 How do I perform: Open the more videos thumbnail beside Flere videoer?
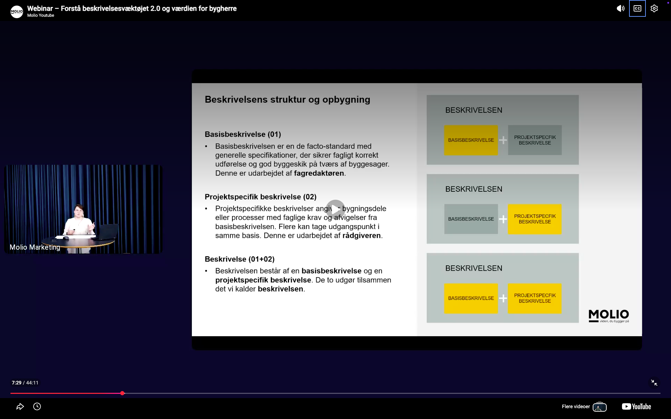600,407
